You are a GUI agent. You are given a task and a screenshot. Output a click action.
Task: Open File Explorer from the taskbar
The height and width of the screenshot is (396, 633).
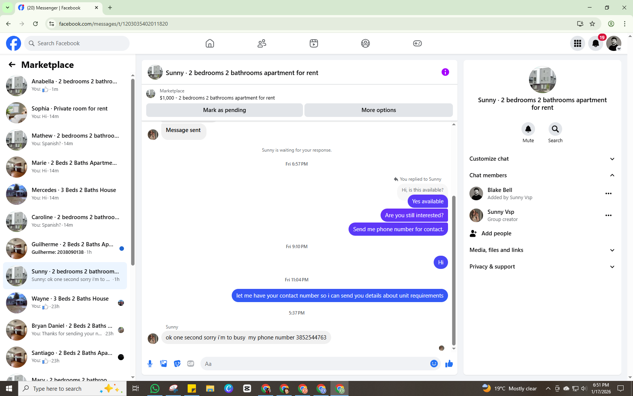[x=210, y=388]
